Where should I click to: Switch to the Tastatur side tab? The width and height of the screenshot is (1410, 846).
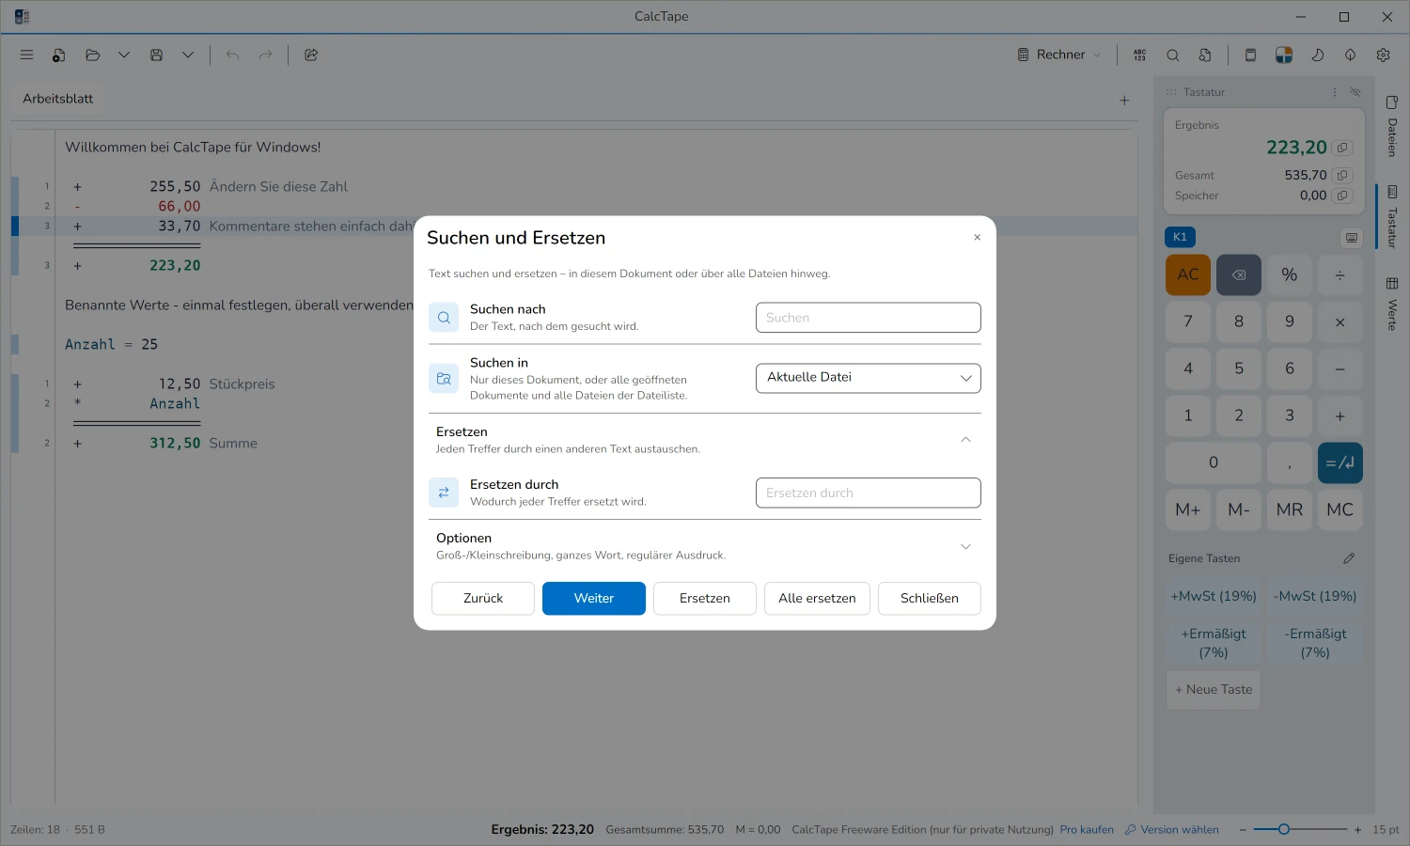click(1392, 216)
